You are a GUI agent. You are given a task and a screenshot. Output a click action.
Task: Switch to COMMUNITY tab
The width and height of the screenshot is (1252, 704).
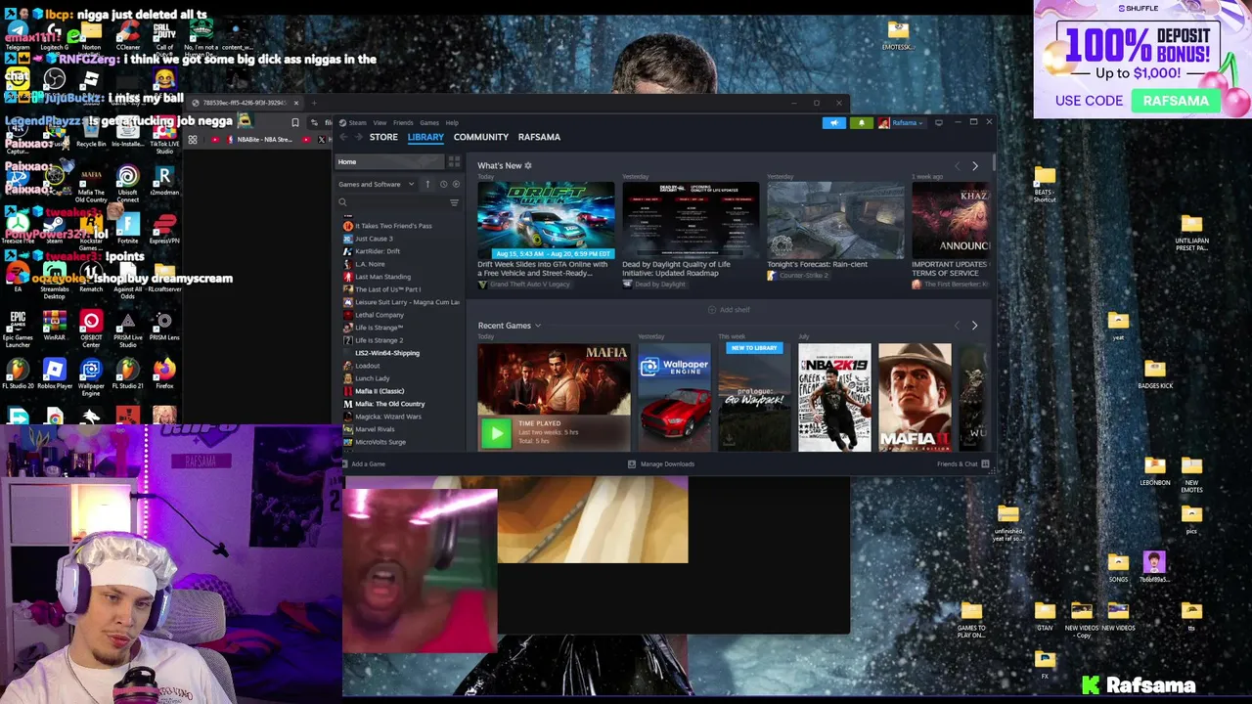point(481,137)
